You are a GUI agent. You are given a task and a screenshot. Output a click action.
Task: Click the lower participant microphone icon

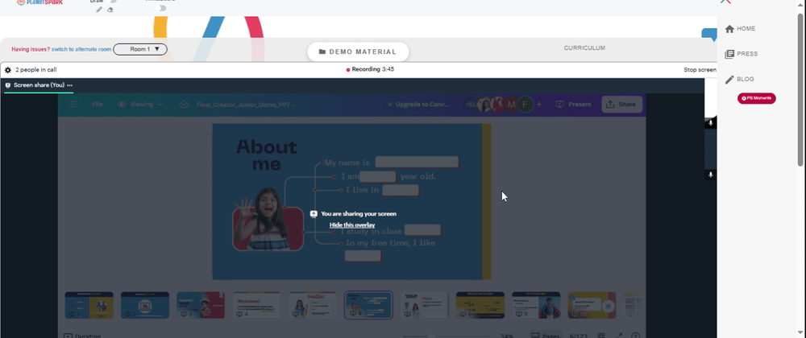710,175
